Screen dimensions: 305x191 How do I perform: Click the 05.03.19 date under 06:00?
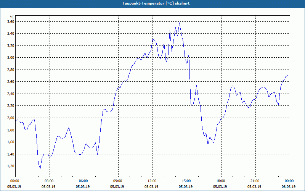click(x=83, y=187)
